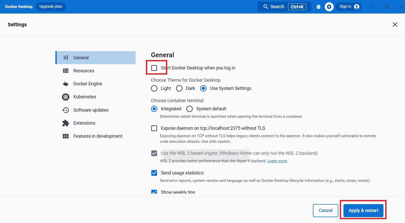Click the Apply & restart button

[x=363, y=210]
